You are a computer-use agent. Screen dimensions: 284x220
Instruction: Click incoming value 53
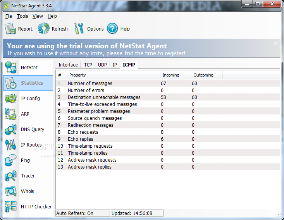[164, 97]
